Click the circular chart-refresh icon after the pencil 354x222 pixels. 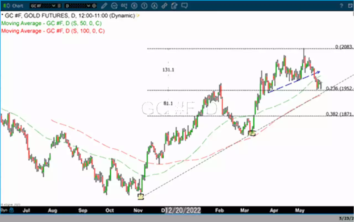(114, 6)
